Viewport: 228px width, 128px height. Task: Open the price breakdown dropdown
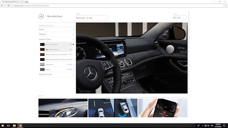180,18
